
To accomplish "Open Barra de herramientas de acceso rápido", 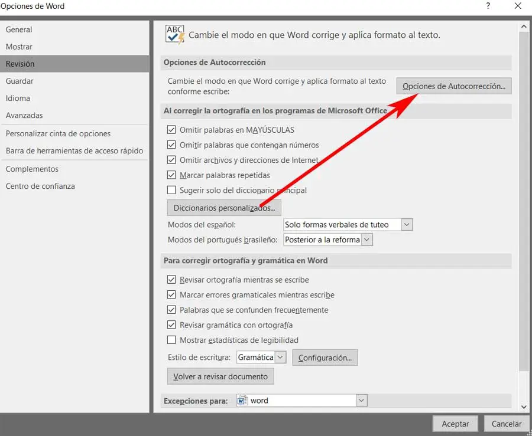I will point(74,150).
